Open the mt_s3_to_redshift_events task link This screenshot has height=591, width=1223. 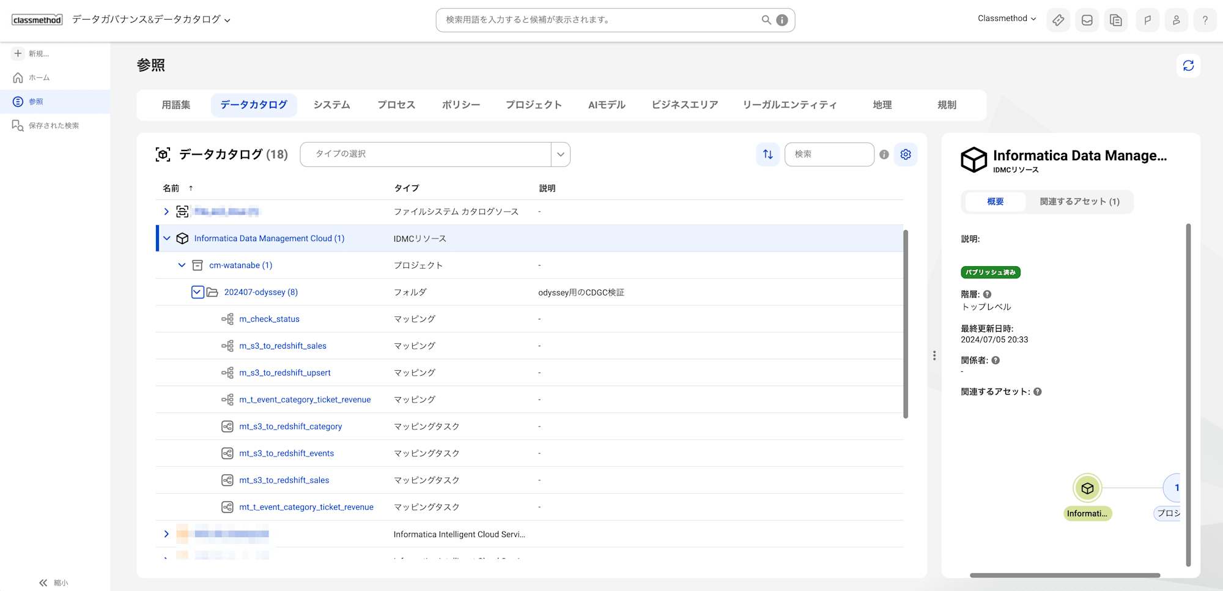(287, 453)
